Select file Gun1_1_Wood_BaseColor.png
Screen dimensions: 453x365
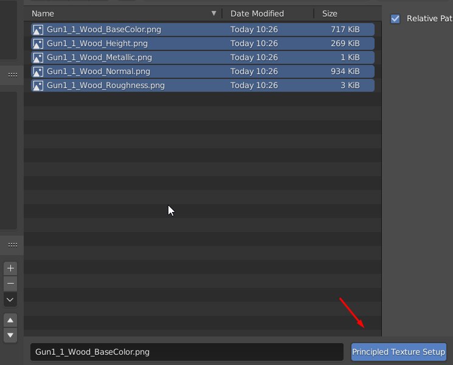tap(203, 30)
